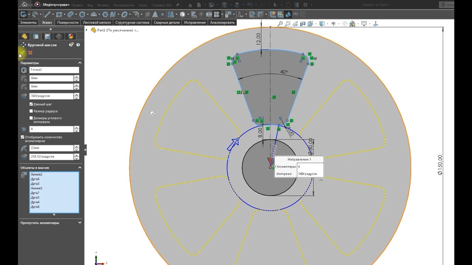Open the Line tool dropdown arrow
This screenshot has width=472, height=265.
(53, 14)
